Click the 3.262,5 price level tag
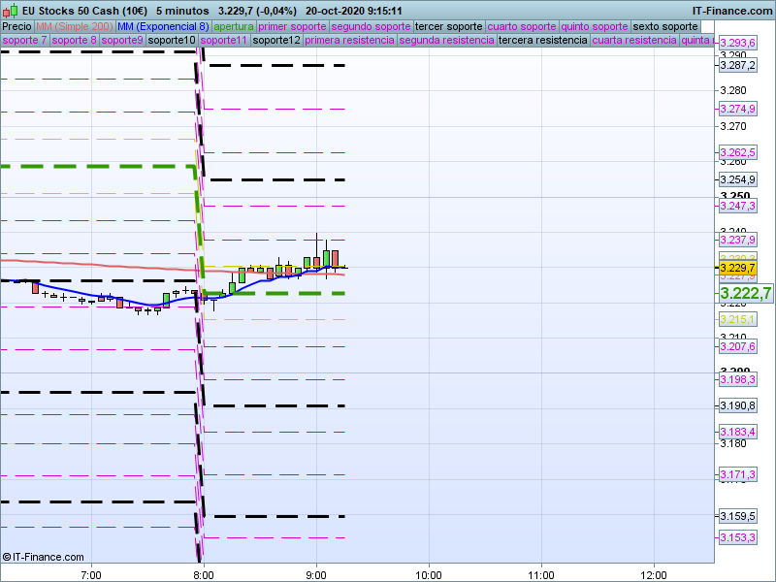This screenshot has height=582, width=776. [737, 152]
